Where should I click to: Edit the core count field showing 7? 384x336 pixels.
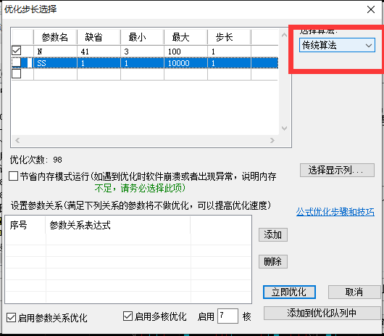click(228, 316)
